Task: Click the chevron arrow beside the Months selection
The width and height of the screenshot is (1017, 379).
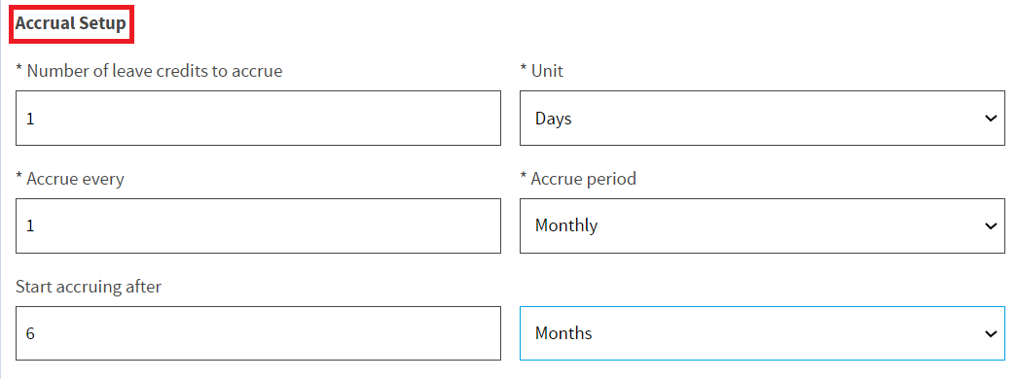Action: [991, 333]
